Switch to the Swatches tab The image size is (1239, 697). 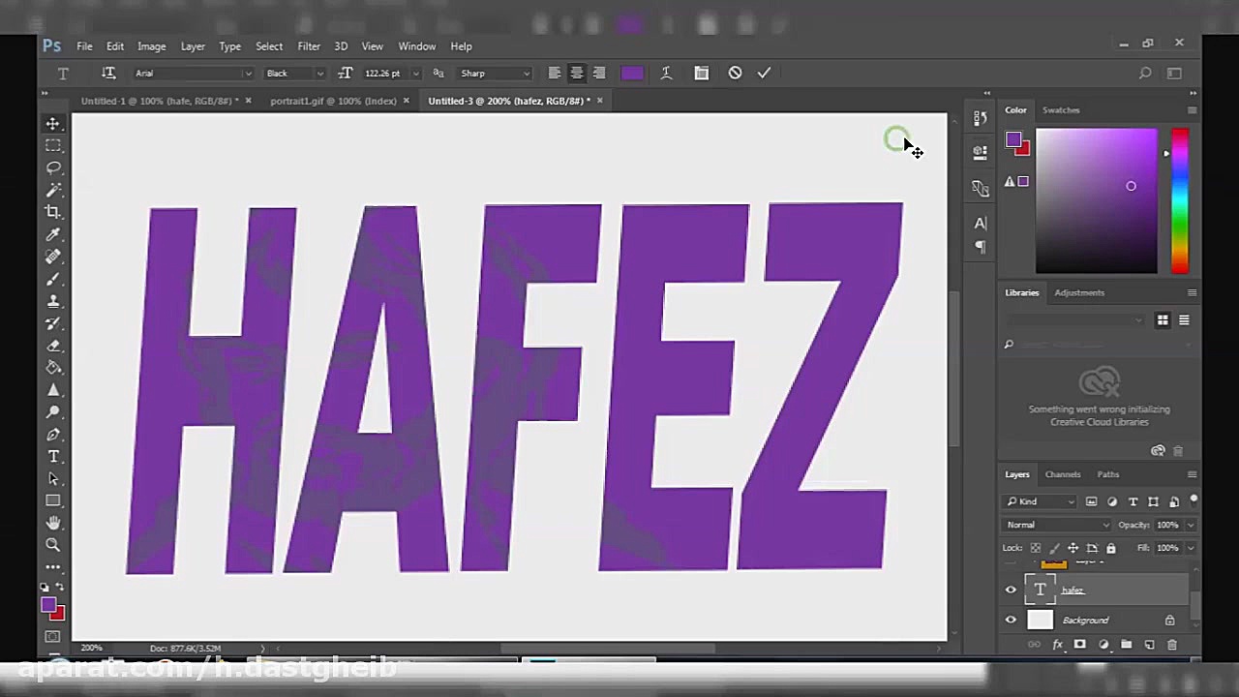pyautogui.click(x=1061, y=110)
